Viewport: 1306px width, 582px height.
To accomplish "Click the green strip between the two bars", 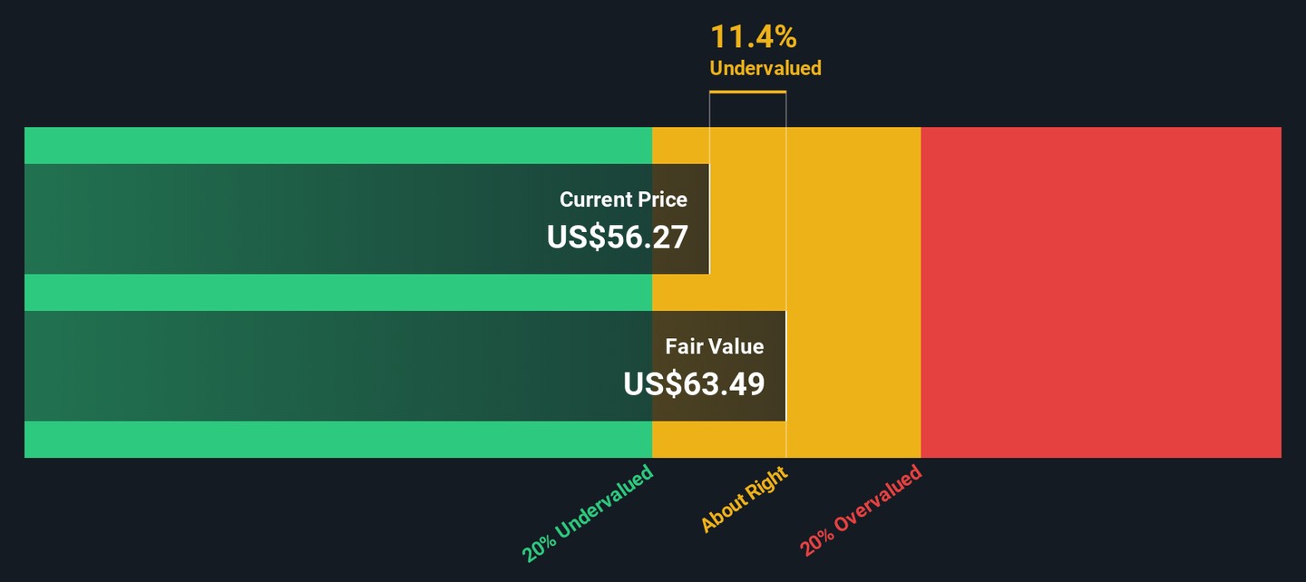I will coord(338,293).
